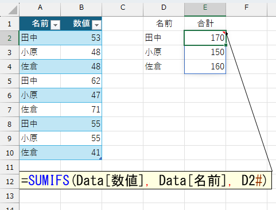Click cell B7 with value 71
Screen dimensions: 276x210
[x=81, y=110]
